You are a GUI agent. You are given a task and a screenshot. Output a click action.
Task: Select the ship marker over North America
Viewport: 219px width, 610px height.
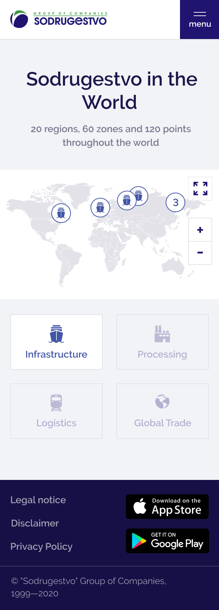pyautogui.click(x=61, y=213)
